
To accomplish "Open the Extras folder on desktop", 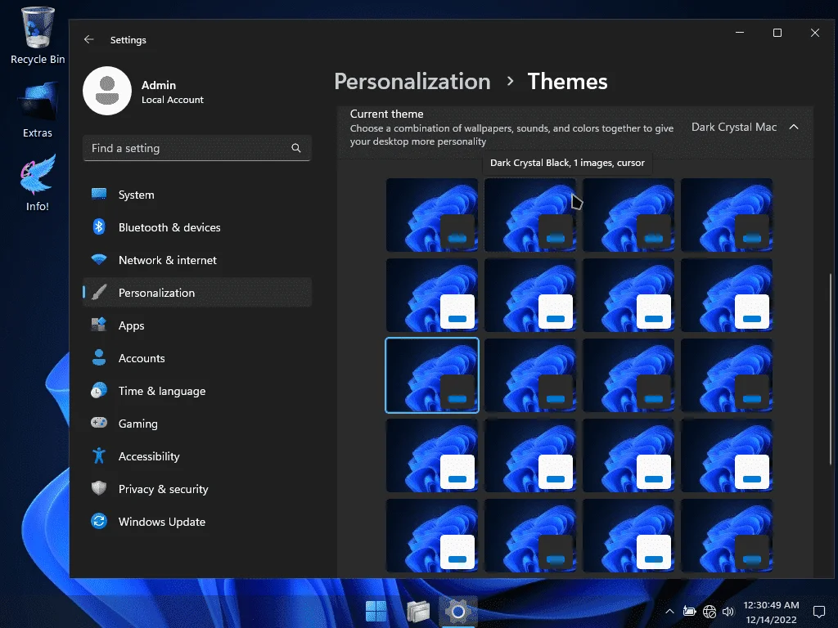I will pos(38,110).
